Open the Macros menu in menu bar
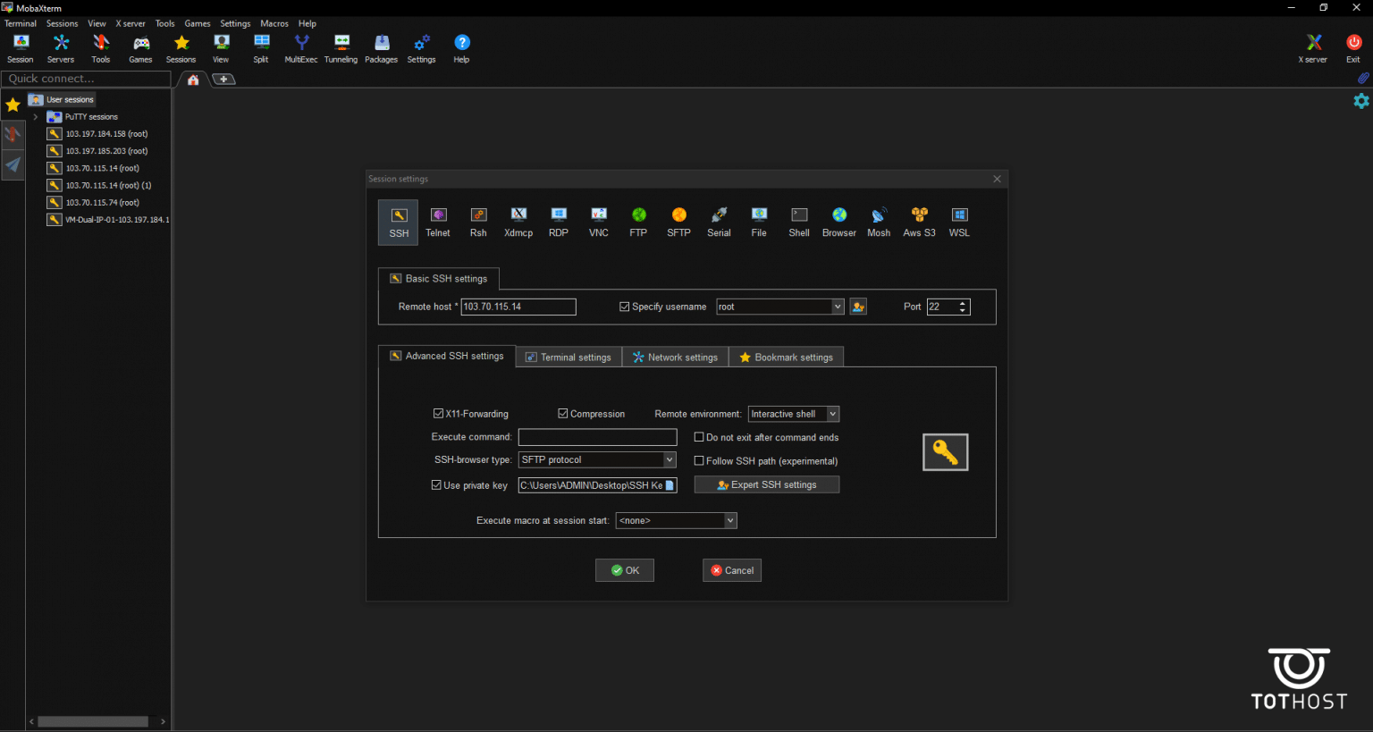 (x=274, y=23)
